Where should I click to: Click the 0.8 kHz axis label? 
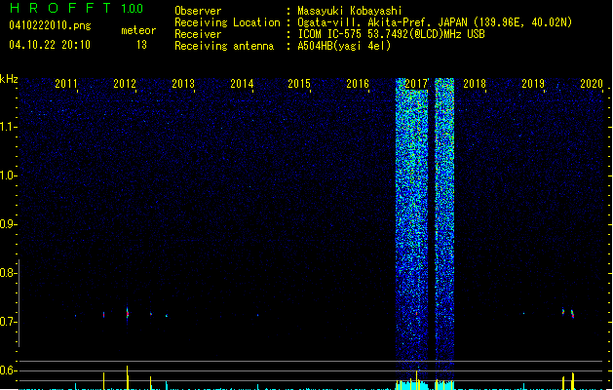click(9, 273)
